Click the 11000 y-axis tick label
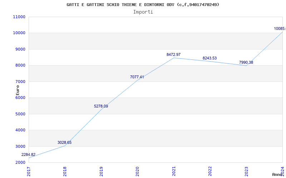Image resolution: width=286 pixels, height=178 pixels. coord(19,17)
